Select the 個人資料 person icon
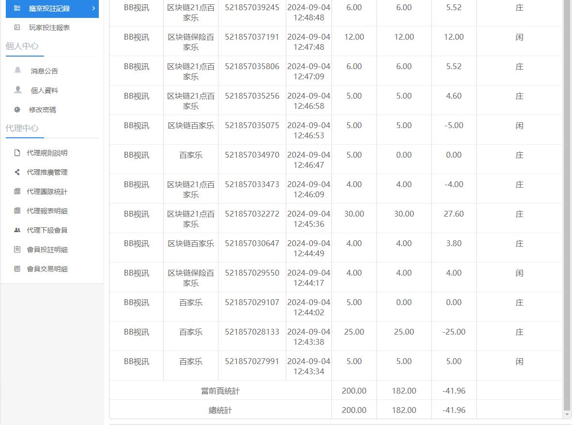Image resolution: width=576 pixels, height=425 pixels. (x=17, y=90)
